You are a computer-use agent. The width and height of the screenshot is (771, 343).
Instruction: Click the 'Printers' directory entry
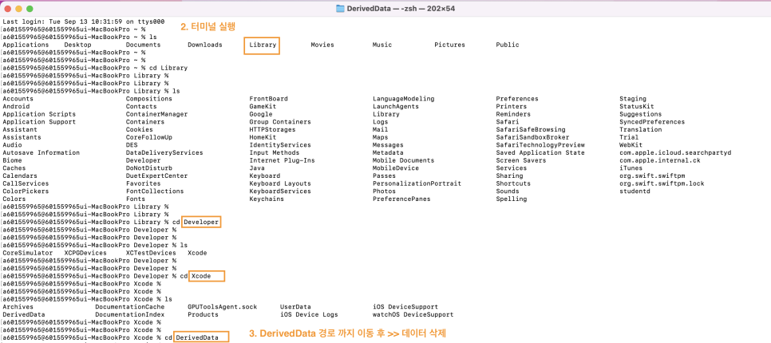(x=512, y=106)
